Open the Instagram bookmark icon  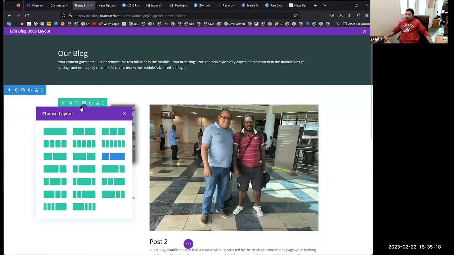tap(62, 24)
